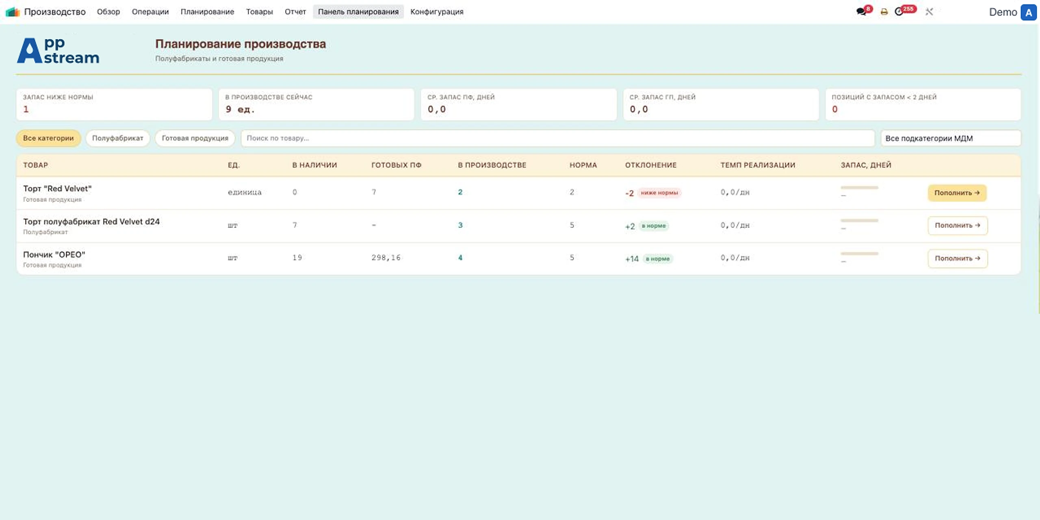Open the Планирование menu
1040x520 pixels.
pos(207,12)
